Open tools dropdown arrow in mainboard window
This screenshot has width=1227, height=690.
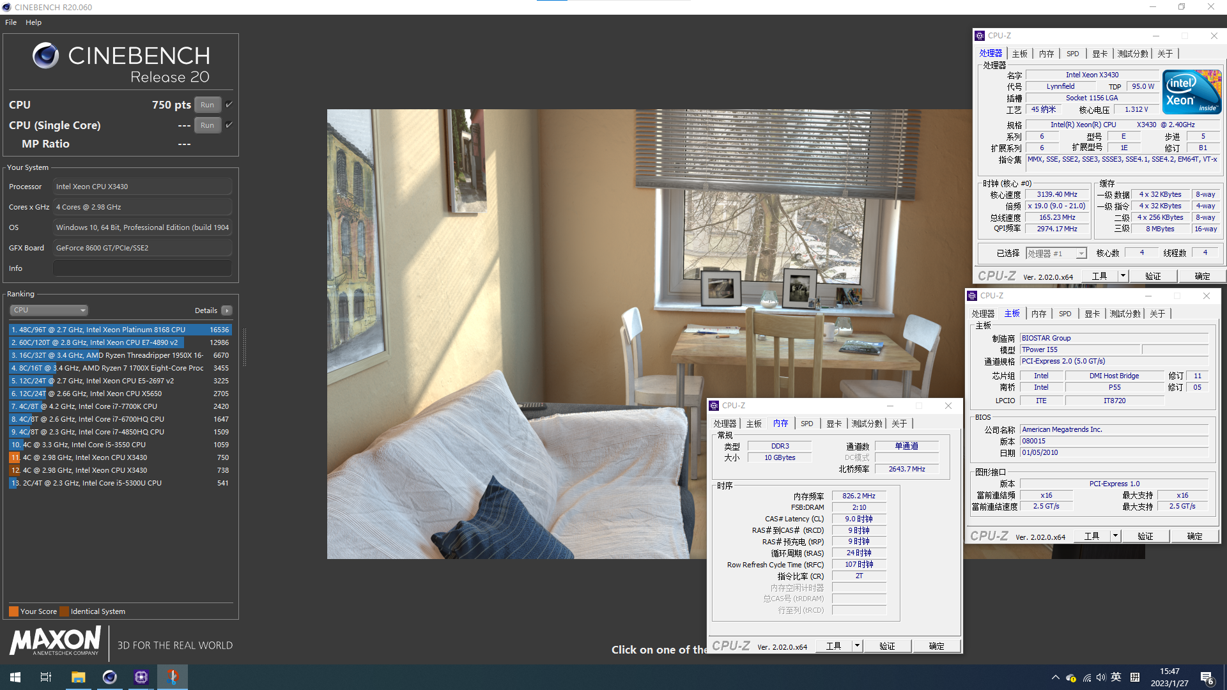coord(1115,536)
